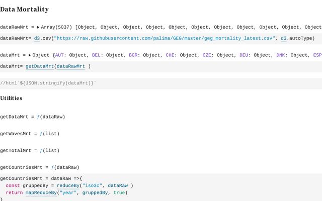Click the AUT key in dataMrt object
322x201 pixels.
click(59, 55)
